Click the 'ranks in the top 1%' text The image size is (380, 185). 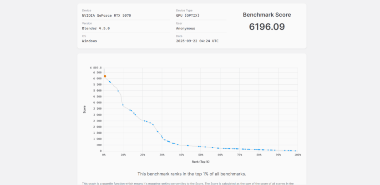point(192,174)
